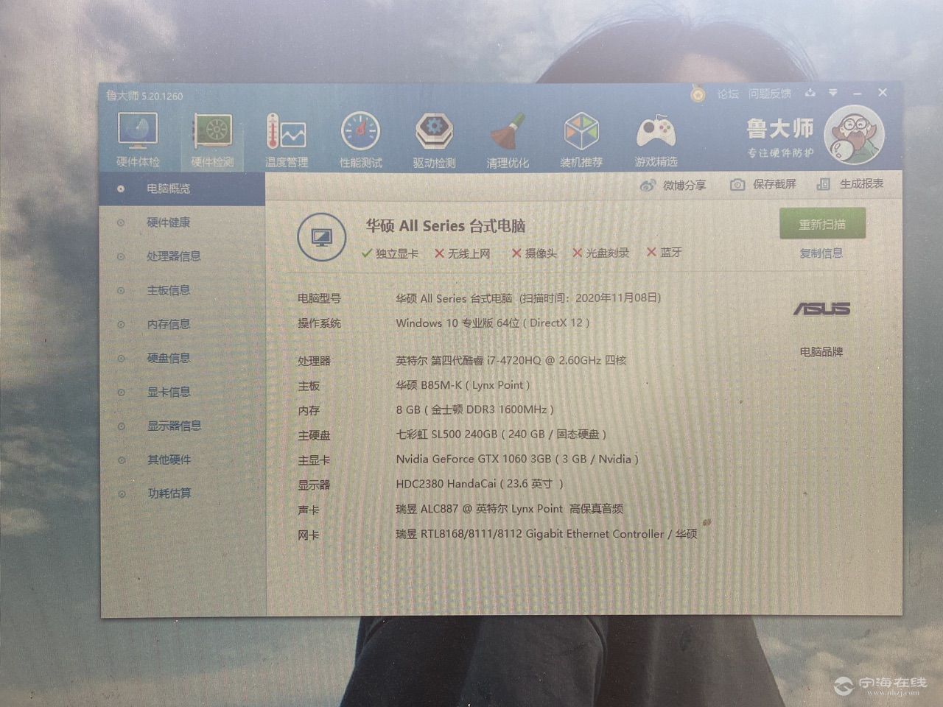Viewport: 943px width, 707px height.
Task: Select the 处理器信息 sidebar tab
Action: point(182,256)
